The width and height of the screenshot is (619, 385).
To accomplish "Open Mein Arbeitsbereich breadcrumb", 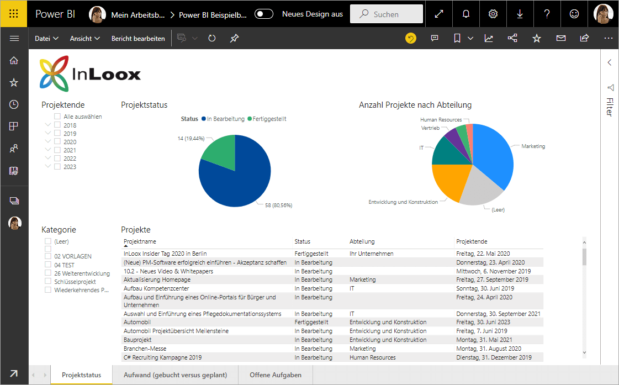I will tap(138, 15).
